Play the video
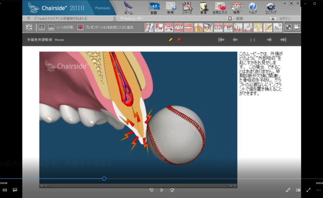Viewport: 323px width, 198px height. pyautogui.click(x=162, y=190)
